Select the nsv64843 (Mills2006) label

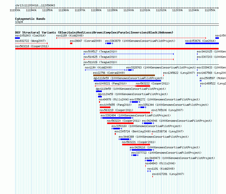coord(160,163)
